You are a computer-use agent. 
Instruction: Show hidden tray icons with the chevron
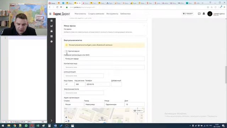(x=190, y=126)
